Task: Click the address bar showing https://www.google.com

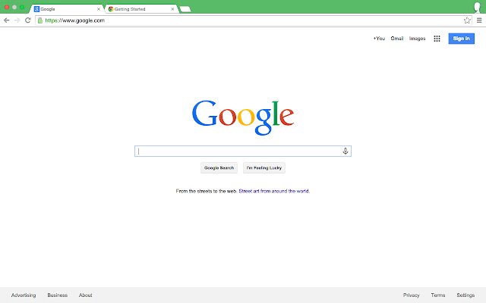Action: [253, 20]
